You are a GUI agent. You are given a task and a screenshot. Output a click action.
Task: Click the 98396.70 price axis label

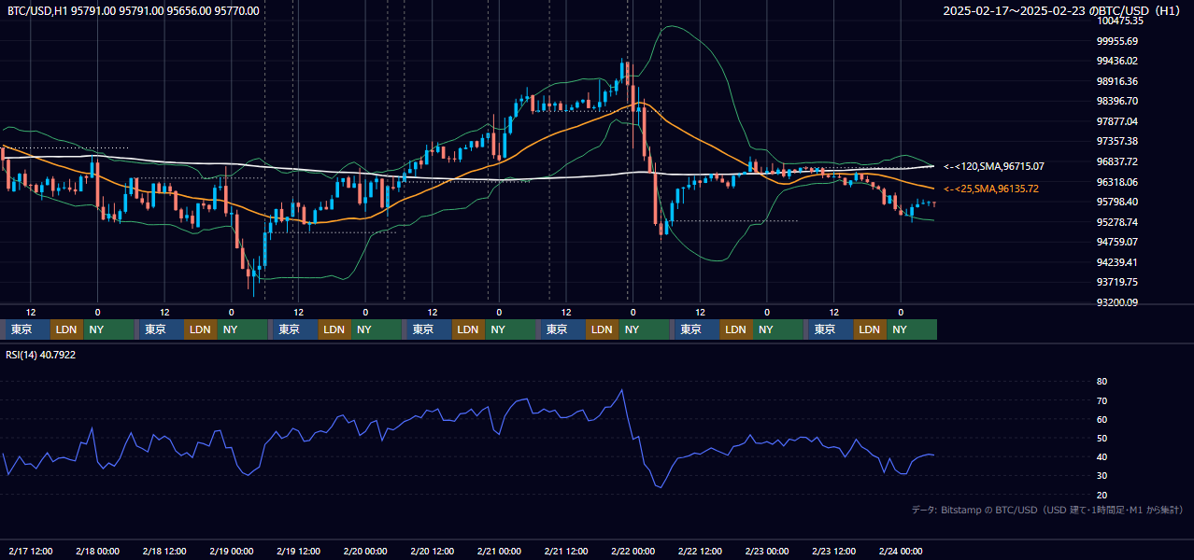[x=1117, y=101]
